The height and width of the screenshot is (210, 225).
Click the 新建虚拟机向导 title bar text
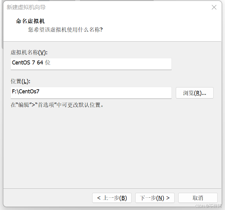[26, 7]
